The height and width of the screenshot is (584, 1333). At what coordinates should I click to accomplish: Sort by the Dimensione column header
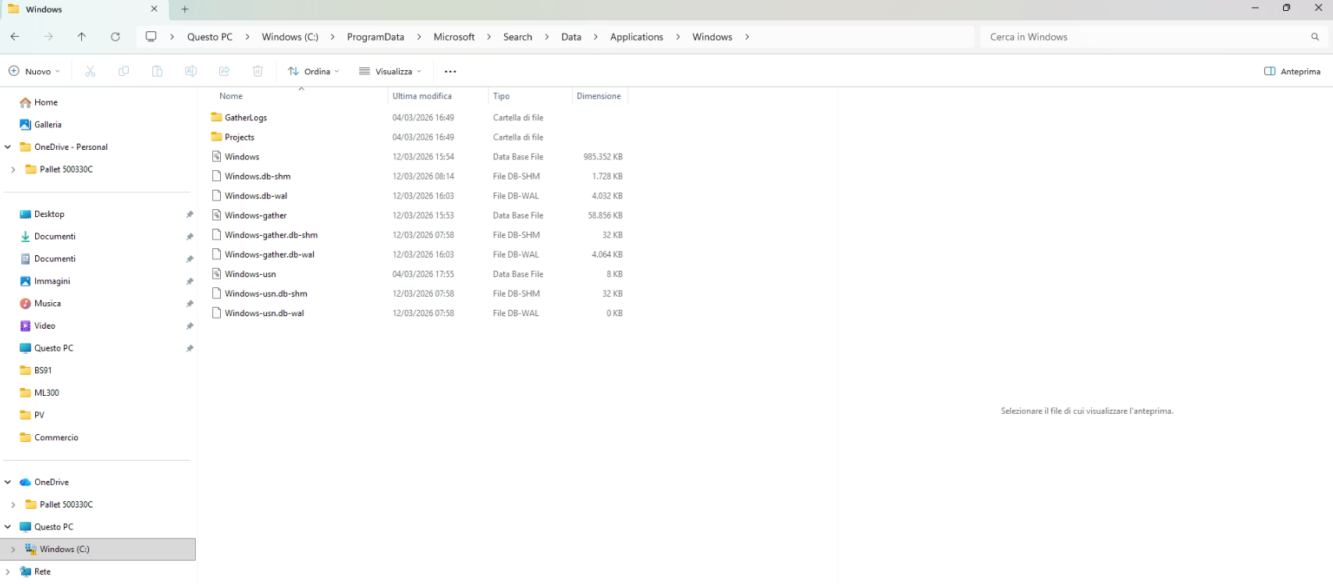599,96
